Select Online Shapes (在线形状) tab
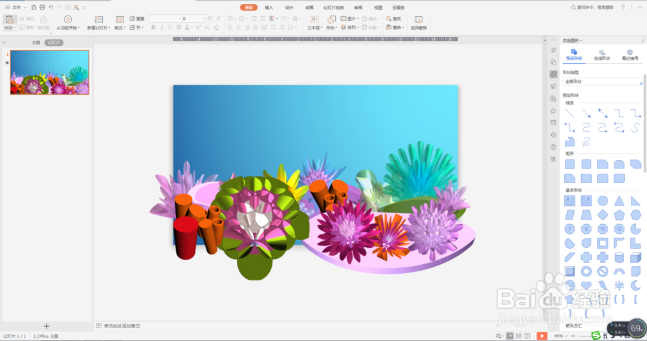 (602, 55)
